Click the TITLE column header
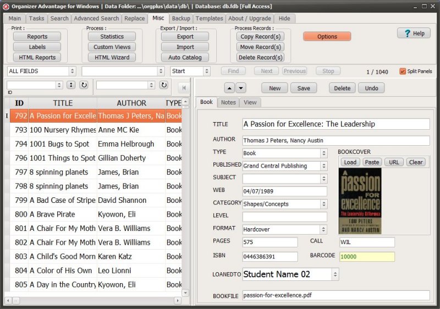 (63, 103)
